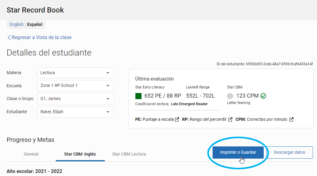Open the CPM Correctas por minuto external link icon
The image size is (317, 176).
pyautogui.click(x=291, y=119)
